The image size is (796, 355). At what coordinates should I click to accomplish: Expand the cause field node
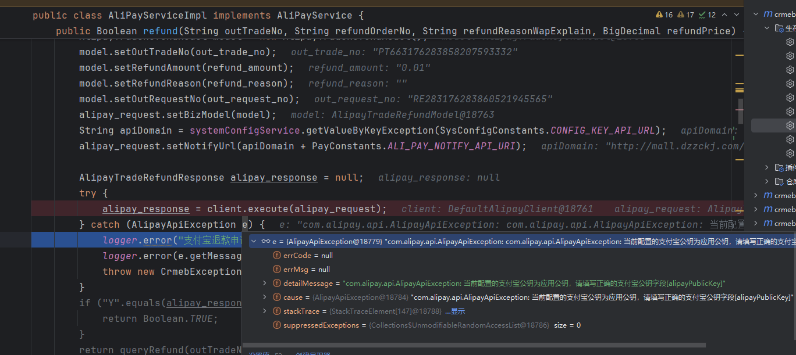coord(265,297)
